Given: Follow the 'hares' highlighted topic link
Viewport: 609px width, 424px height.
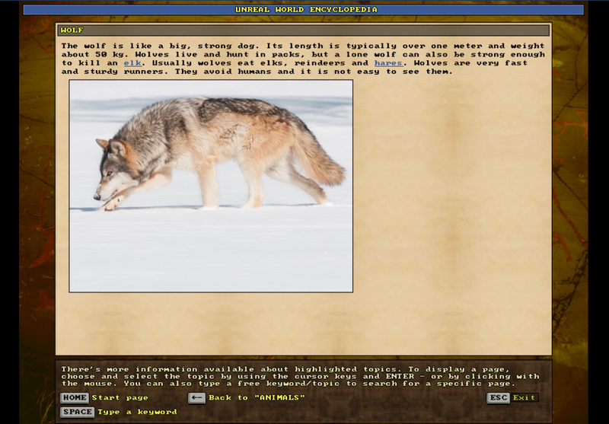Looking at the screenshot, I should click(387, 63).
